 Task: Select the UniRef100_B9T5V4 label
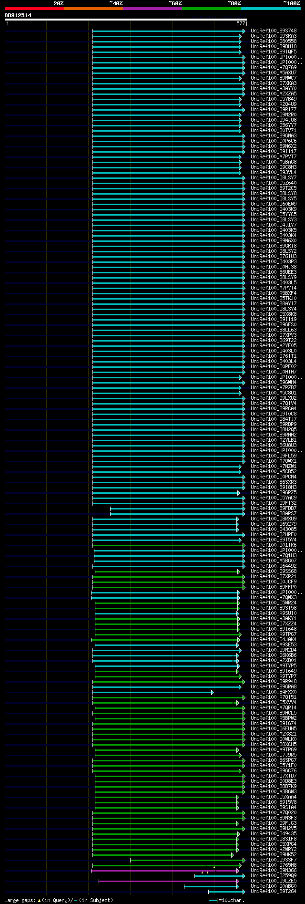[274, 540]
